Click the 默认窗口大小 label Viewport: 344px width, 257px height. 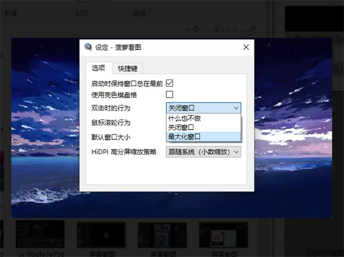111,137
